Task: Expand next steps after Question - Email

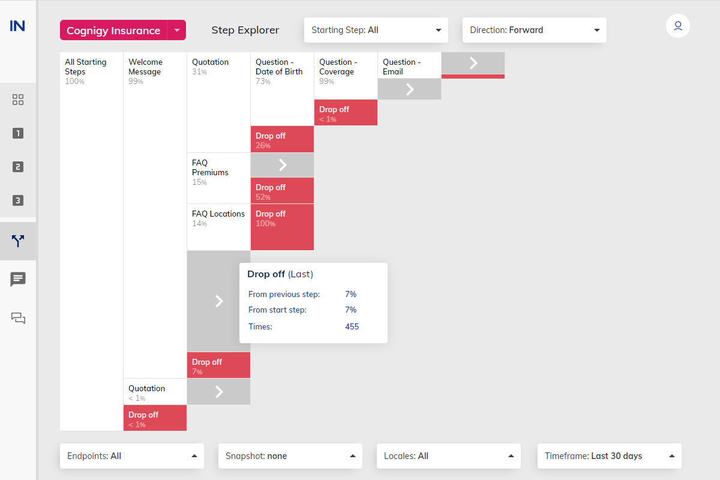Action: click(x=410, y=89)
